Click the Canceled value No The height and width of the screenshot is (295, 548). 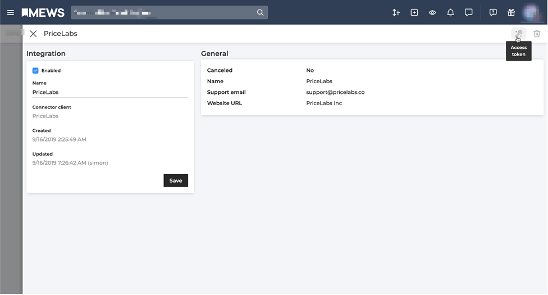tap(310, 70)
